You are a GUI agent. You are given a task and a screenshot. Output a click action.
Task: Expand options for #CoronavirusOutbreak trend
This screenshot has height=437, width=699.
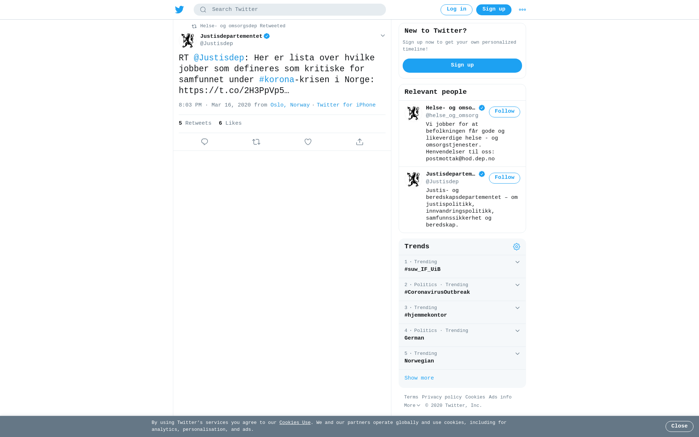click(x=517, y=285)
